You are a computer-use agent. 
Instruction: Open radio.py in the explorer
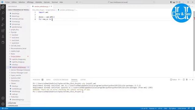[15, 94]
